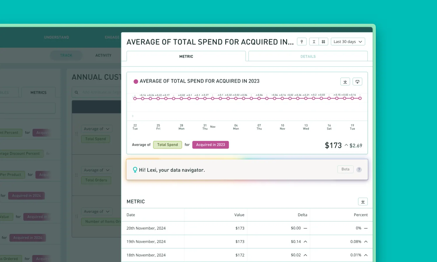This screenshot has height=262, width=437.
Task: Click the background search magnifier icon
Action: [x=76, y=92]
